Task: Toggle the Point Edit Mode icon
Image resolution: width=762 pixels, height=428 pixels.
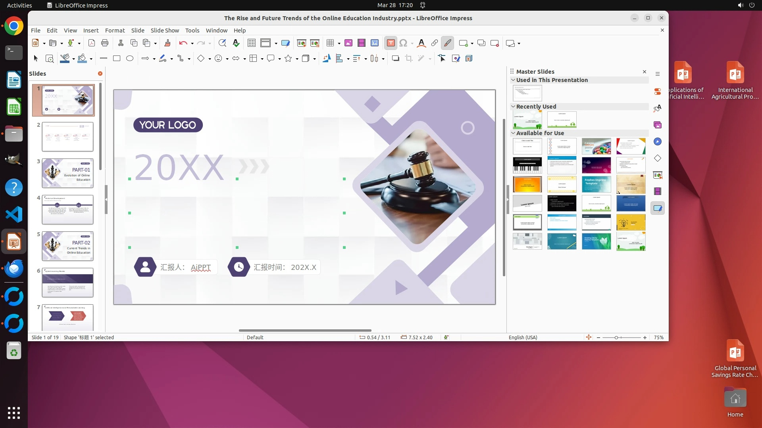Action: 442,59
